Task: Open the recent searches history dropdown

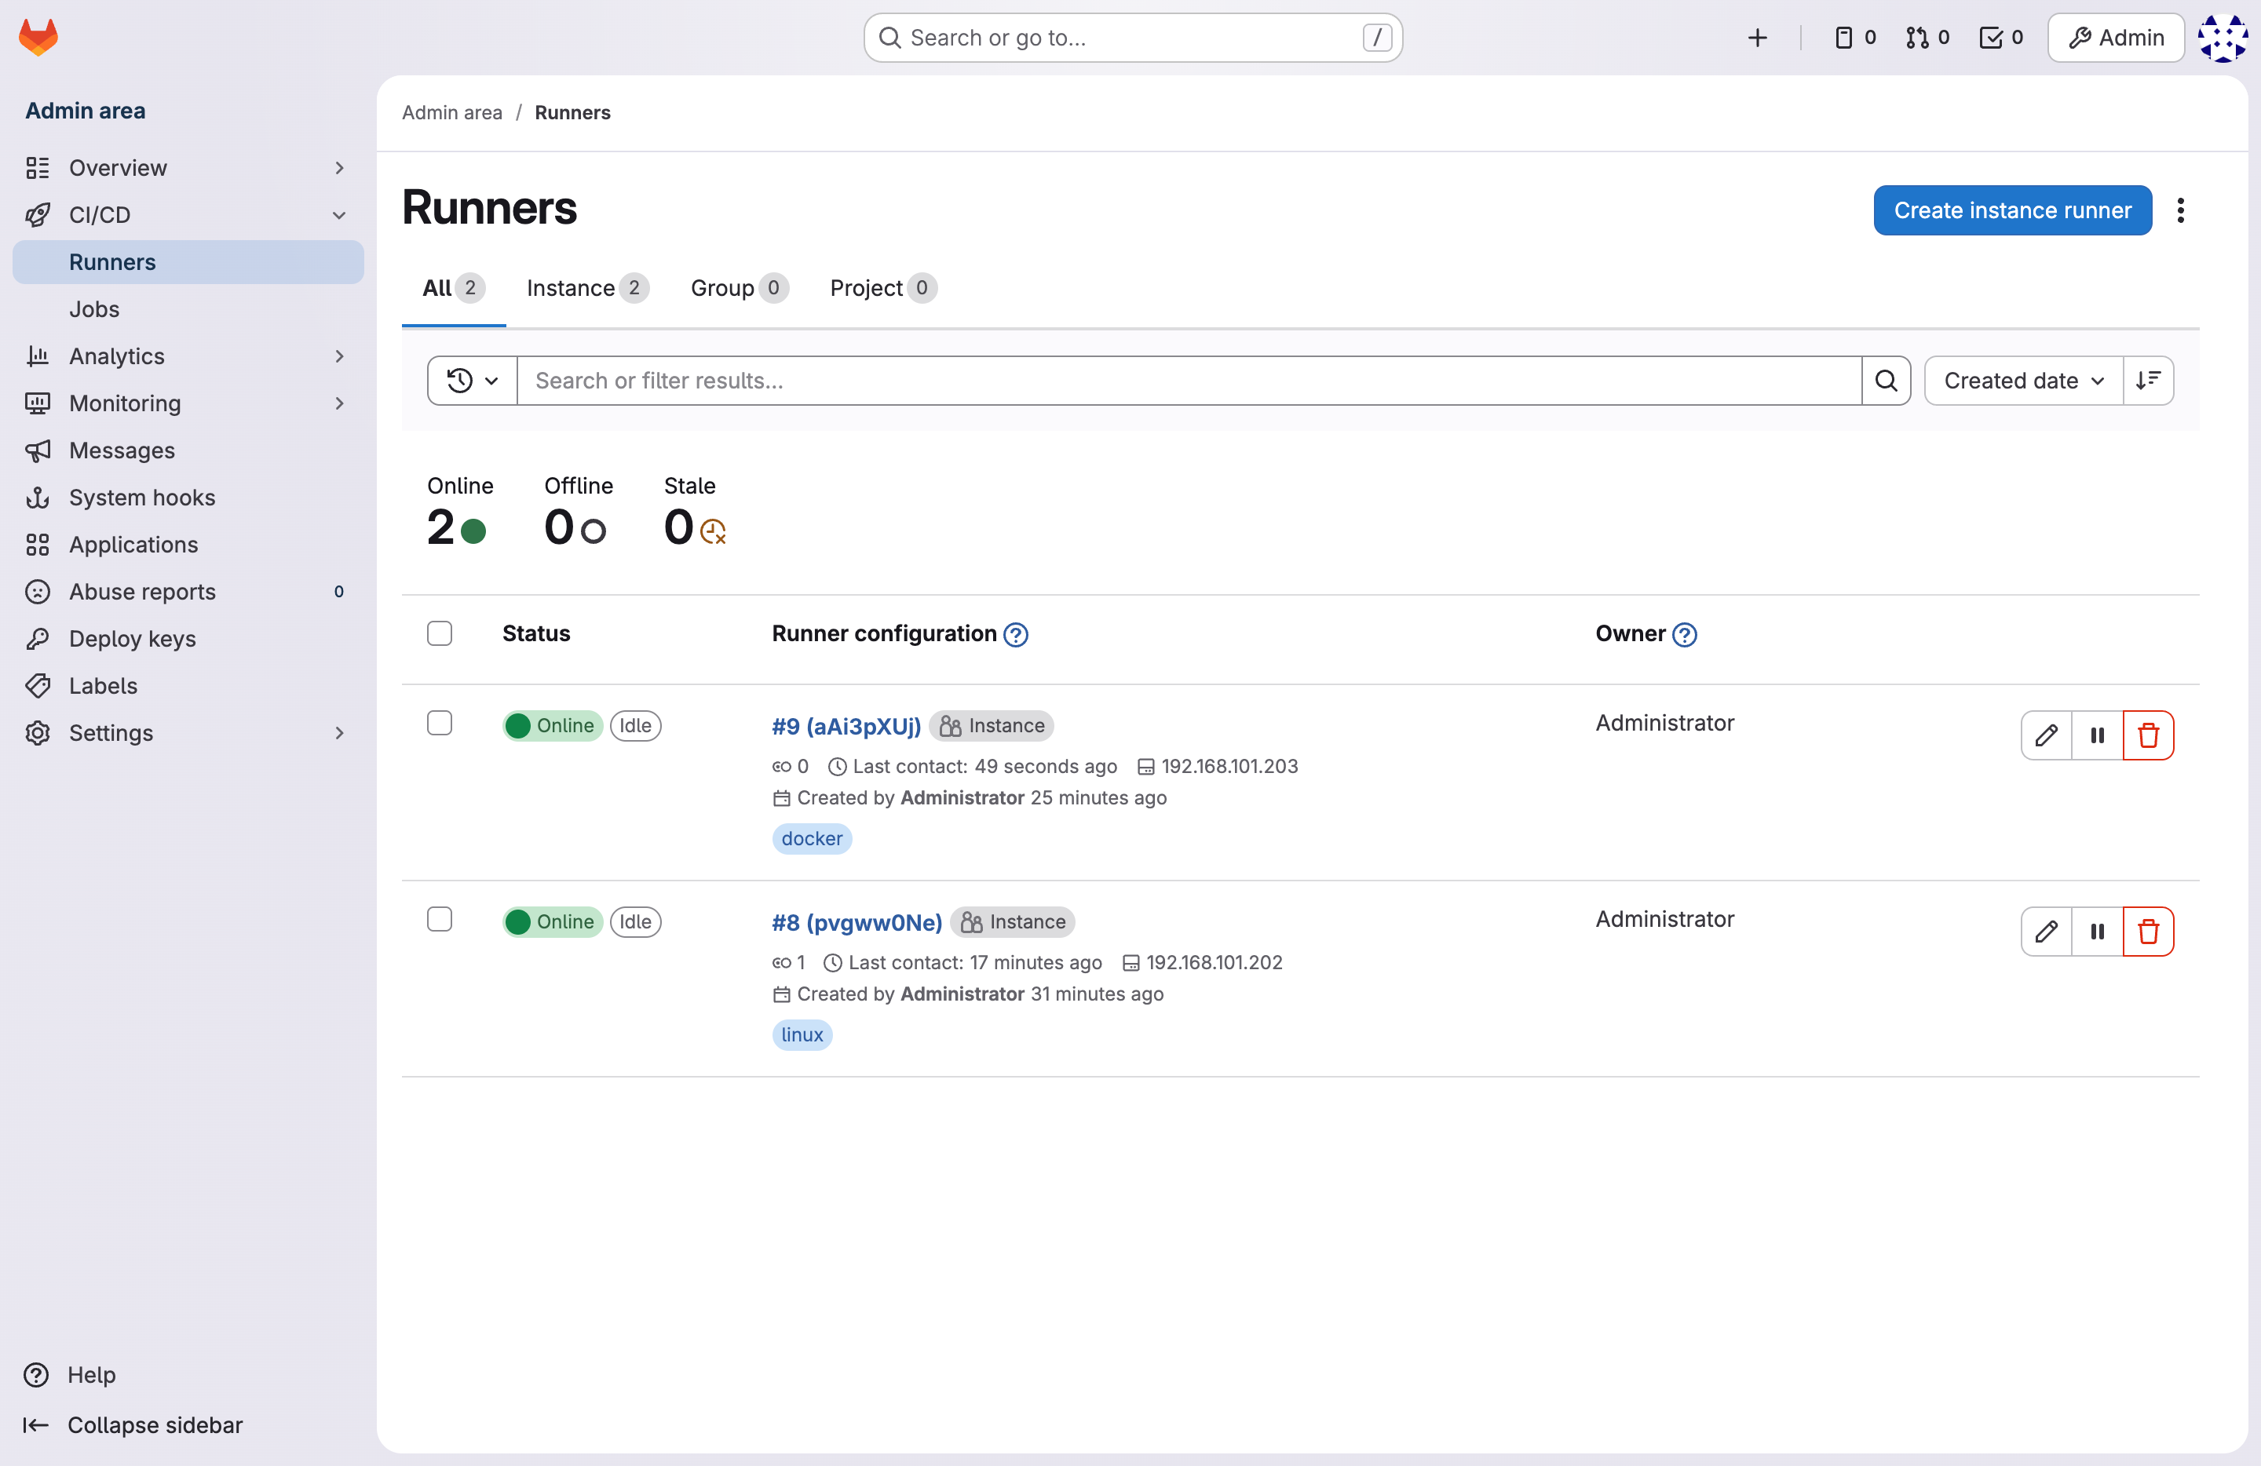Action: (472, 381)
